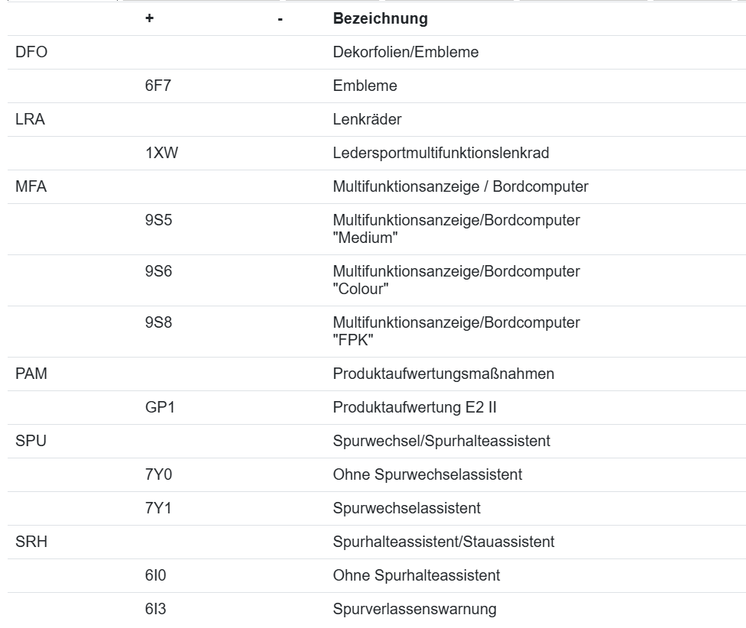The width and height of the screenshot is (746, 628).
Task: Select the PAM category row
Action: click(x=377, y=374)
